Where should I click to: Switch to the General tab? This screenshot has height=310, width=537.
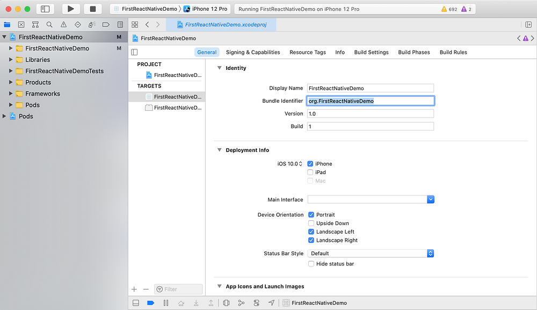(207, 52)
